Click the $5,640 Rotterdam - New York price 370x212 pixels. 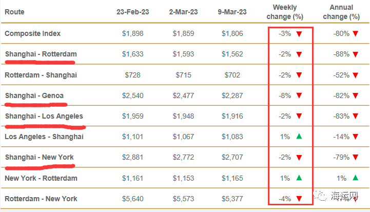(133, 199)
